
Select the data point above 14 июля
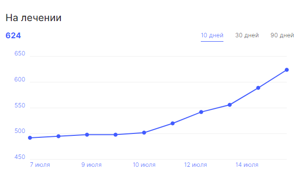point(258,88)
